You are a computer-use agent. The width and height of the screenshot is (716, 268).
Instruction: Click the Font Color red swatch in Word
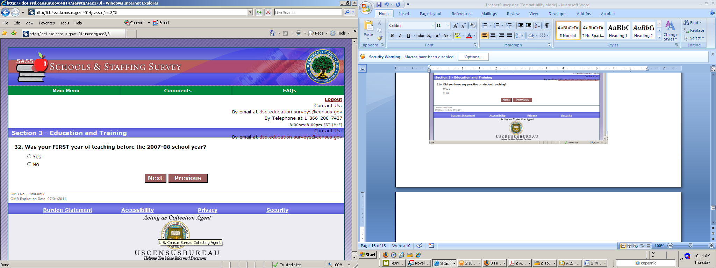point(469,36)
